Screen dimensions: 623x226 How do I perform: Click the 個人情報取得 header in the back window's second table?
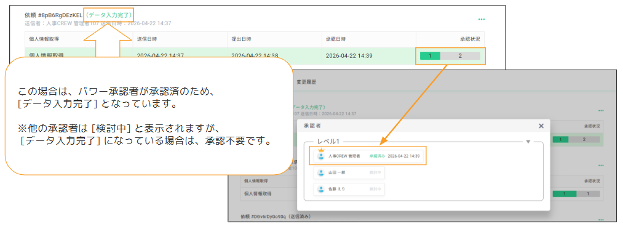coord(255,181)
